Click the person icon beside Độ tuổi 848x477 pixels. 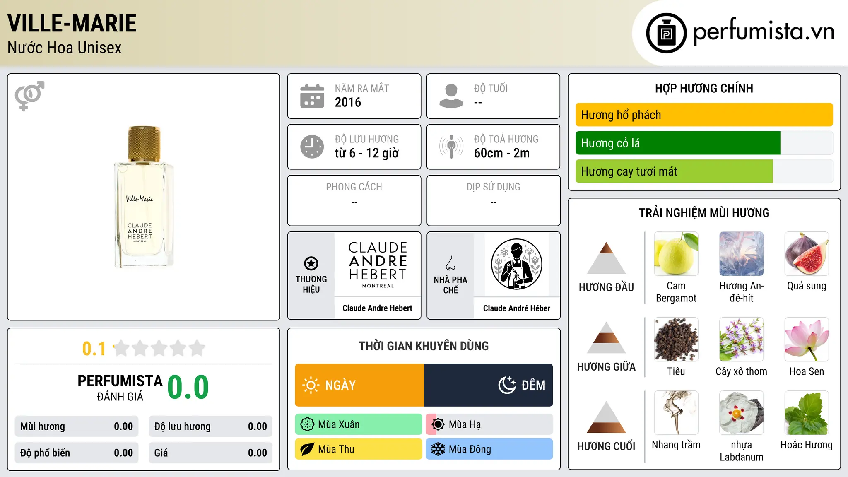pos(451,96)
